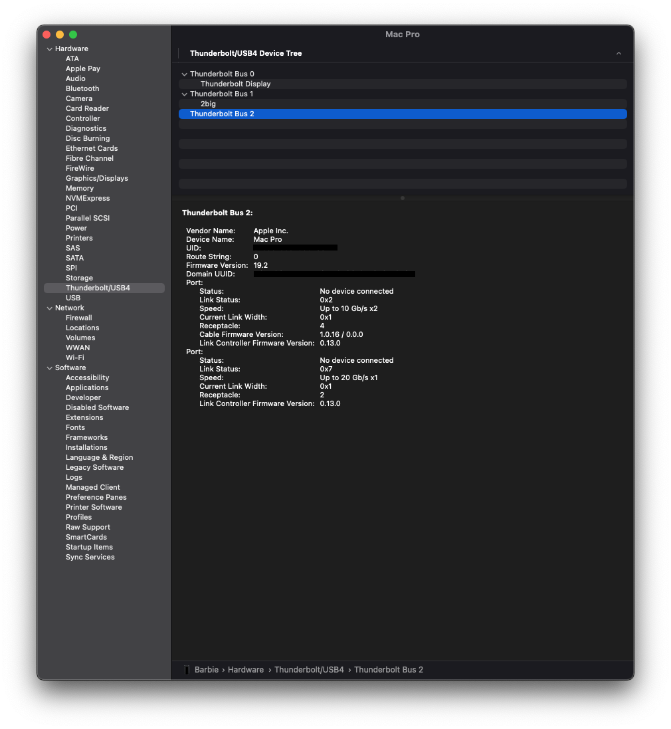This screenshot has width=671, height=729.
Task: Select Profiles in the sidebar
Action: pyautogui.click(x=78, y=518)
